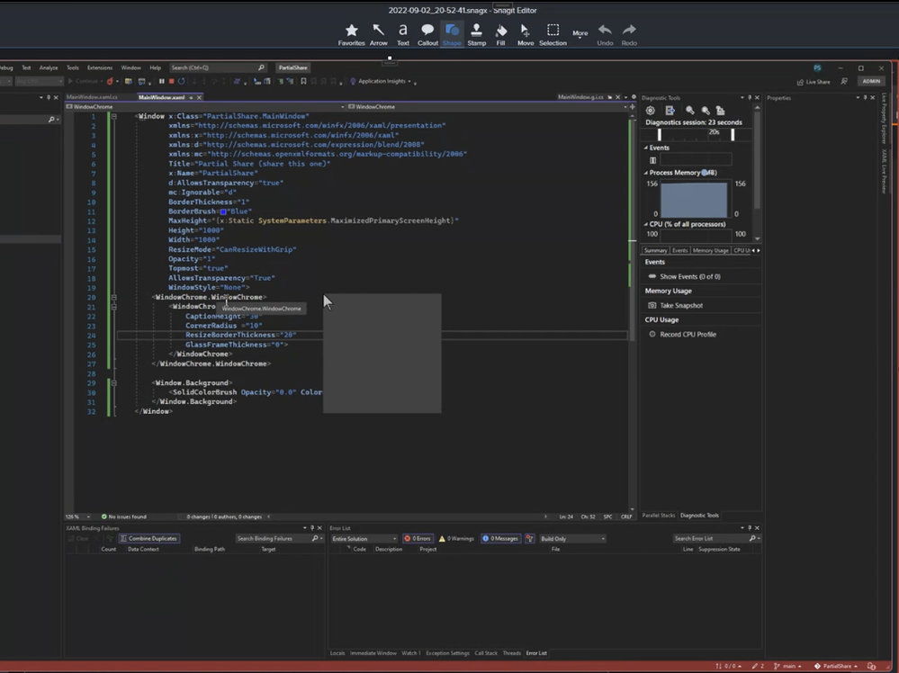This screenshot has width=899, height=673.
Task: Click the Take Snapshot camera icon
Action: pyautogui.click(x=652, y=305)
